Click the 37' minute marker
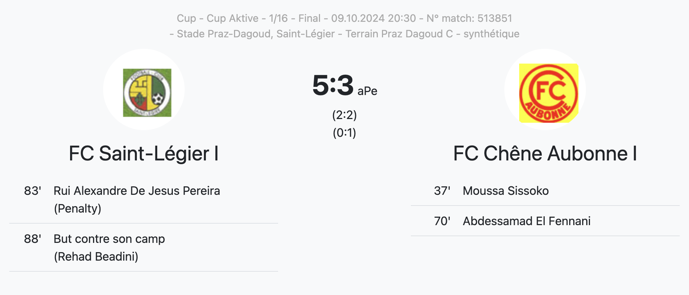Viewport: 689px width, 295px height. click(x=442, y=191)
